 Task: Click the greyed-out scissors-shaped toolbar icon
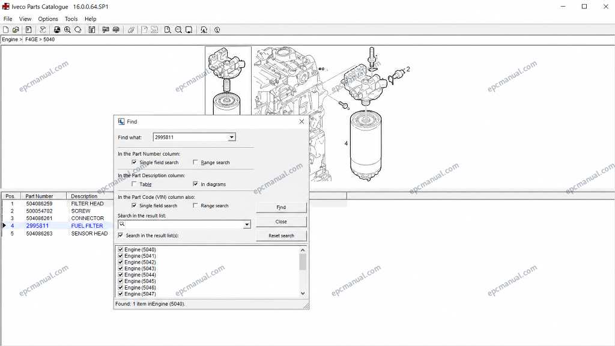43,30
